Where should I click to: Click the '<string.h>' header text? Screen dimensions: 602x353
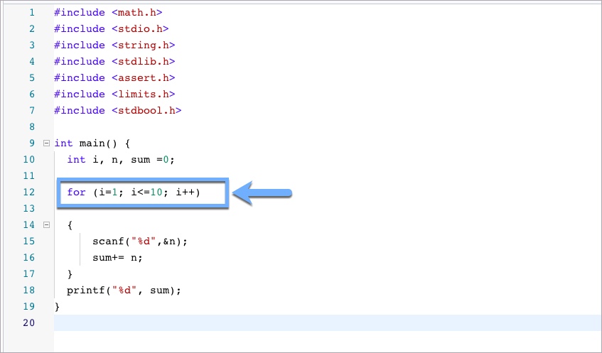[x=143, y=45]
